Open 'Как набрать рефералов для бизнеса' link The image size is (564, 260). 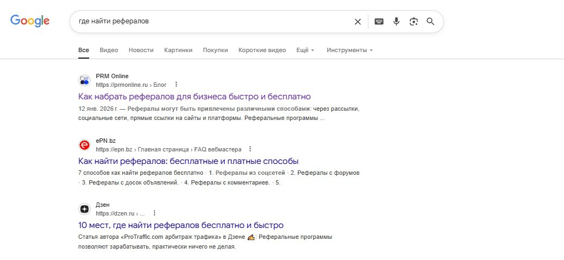pyautogui.click(x=194, y=97)
